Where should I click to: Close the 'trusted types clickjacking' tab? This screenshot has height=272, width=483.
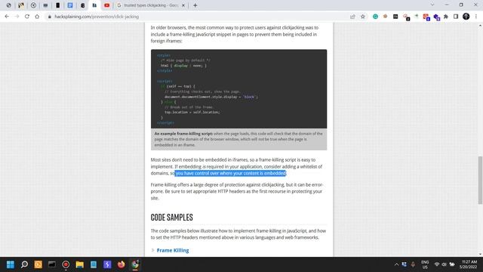(183, 5)
